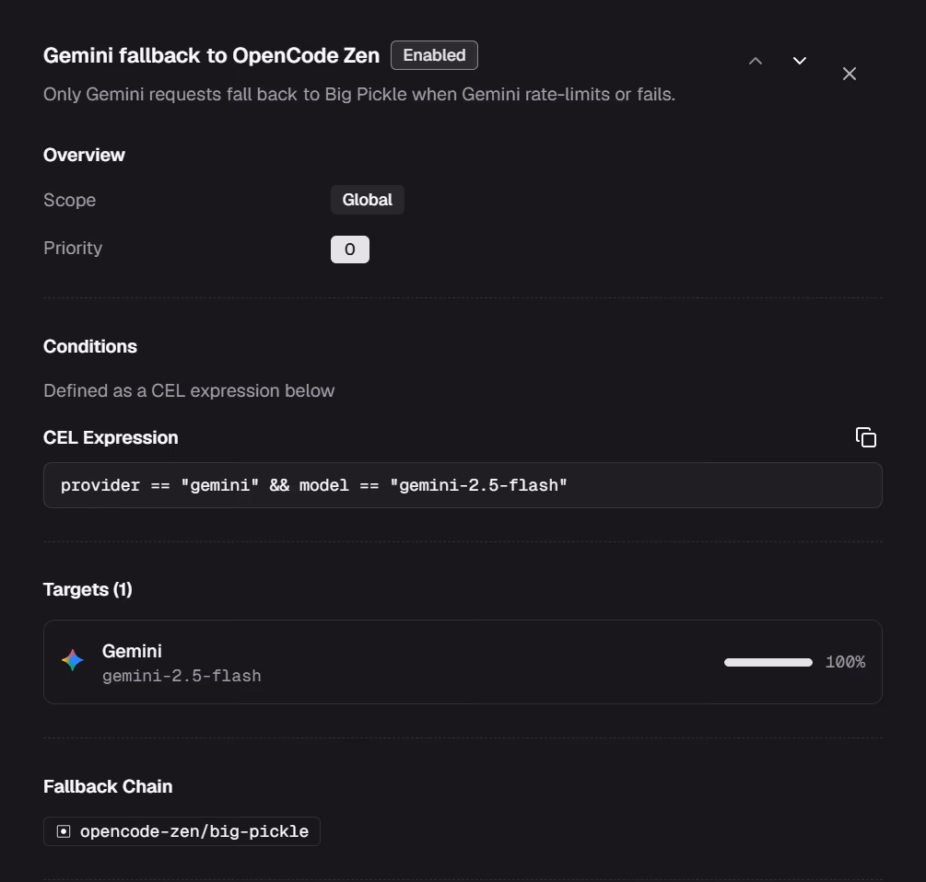Click the Gemini sparkle logo icon
The height and width of the screenshot is (882, 926).
pyautogui.click(x=73, y=660)
